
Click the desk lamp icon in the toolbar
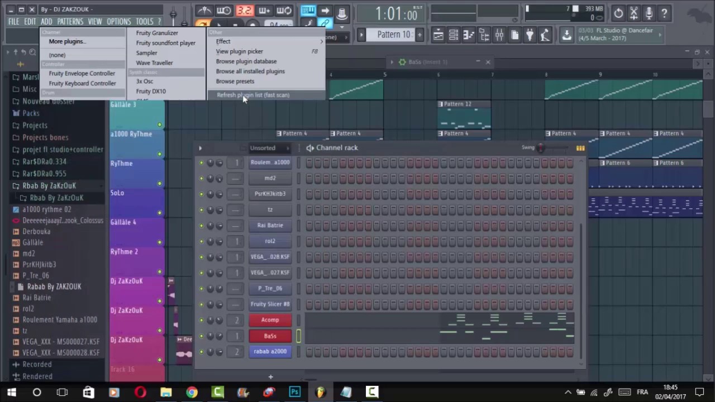(x=545, y=35)
